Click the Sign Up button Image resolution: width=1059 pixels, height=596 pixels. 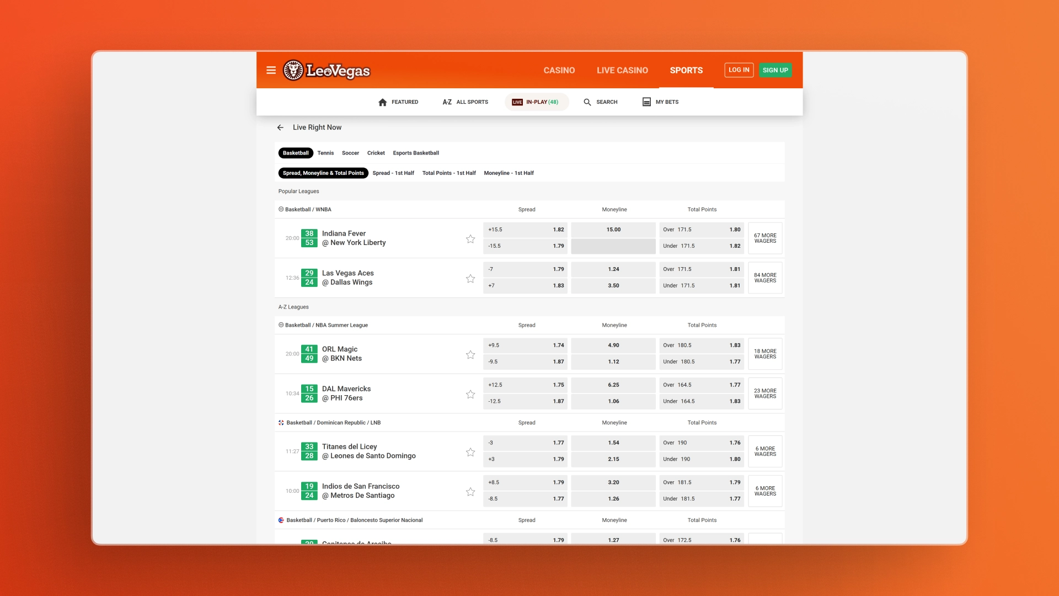775,70
